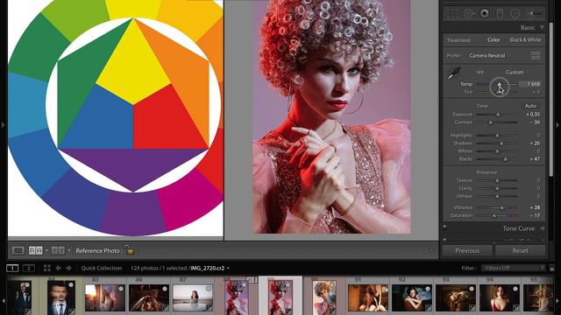Open Reference View options arrow
This screenshot has height=315, width=561.
click(x=46, y=250)
